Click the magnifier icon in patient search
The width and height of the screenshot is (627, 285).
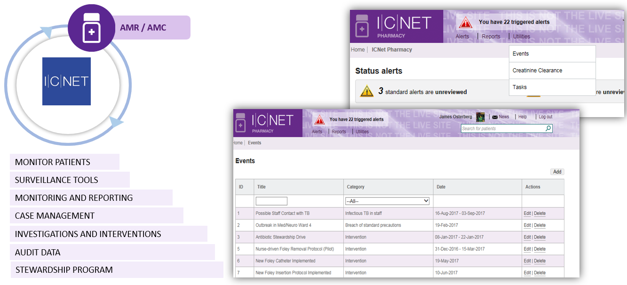pos(548,128)
